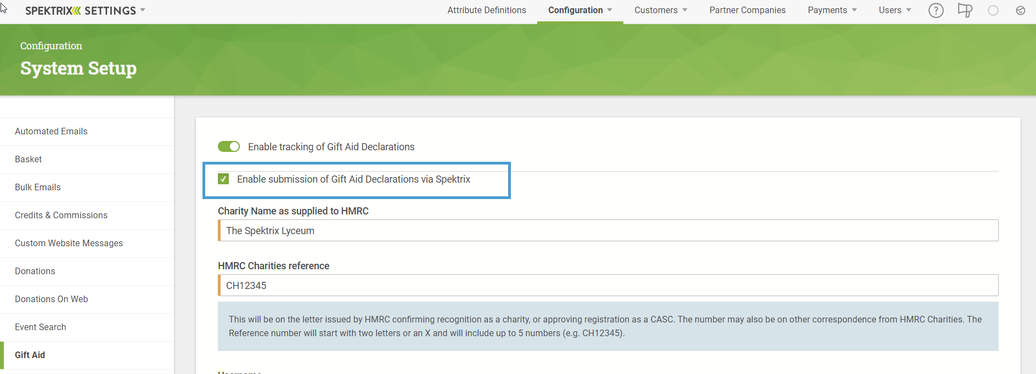
Task: Open the help question mark icon
Action: (x=936, y=10)
